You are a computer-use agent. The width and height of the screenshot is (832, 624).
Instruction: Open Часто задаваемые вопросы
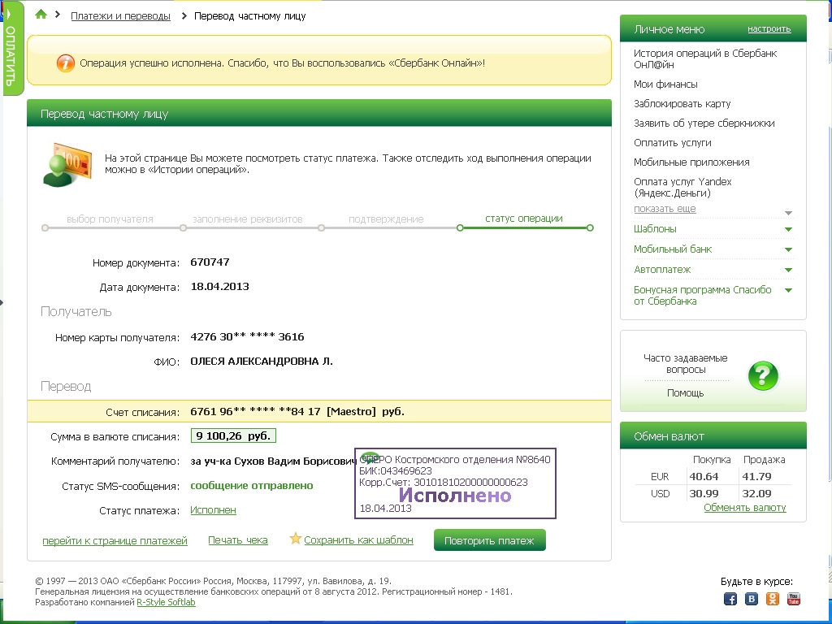coord(686,364)
